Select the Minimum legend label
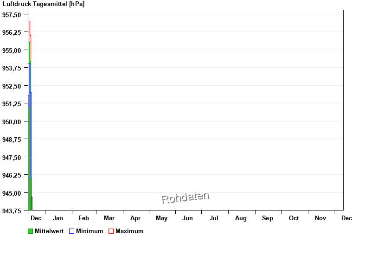 90,231
